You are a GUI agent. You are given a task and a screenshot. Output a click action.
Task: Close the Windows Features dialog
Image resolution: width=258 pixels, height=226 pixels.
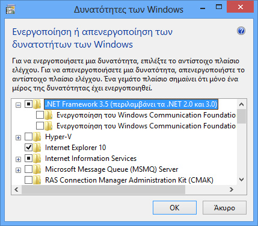241,7
